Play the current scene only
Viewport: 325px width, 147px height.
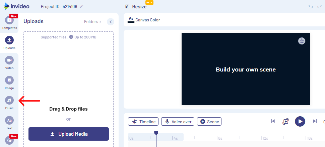tap(285, 121)
